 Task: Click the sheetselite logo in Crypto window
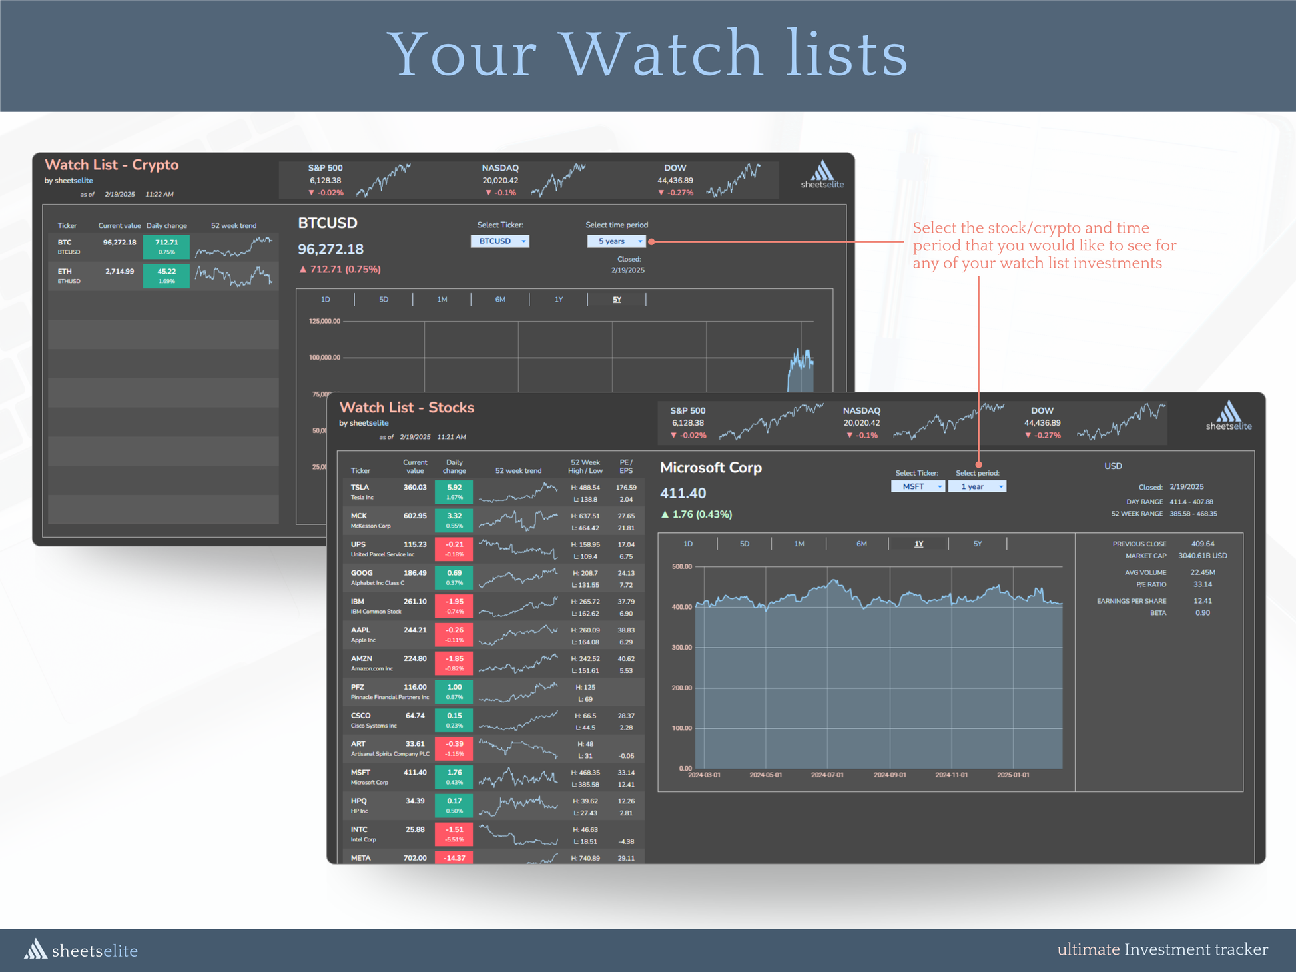[x=822, y=175]
